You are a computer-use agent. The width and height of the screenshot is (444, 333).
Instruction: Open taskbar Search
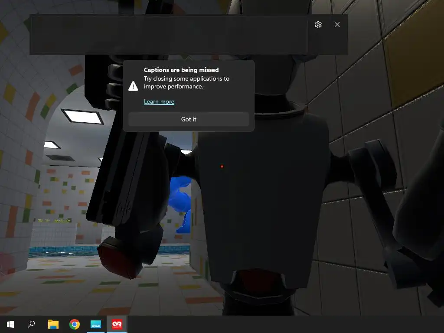coord(31,324)
